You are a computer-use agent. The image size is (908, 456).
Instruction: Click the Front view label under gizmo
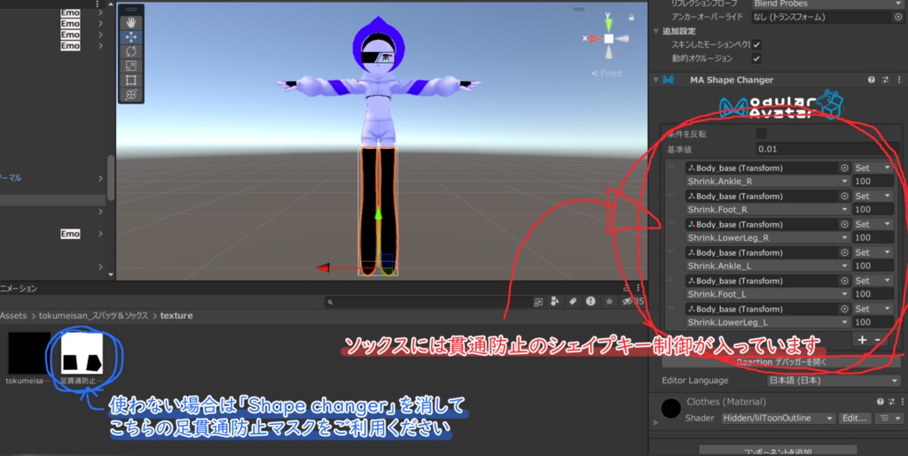pos(607,73)
